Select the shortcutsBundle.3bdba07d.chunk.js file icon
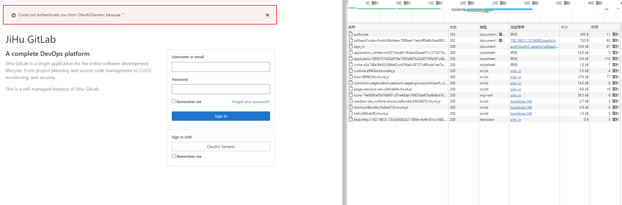This screenshot has width=622, height=205. click(x=351, y=107)
